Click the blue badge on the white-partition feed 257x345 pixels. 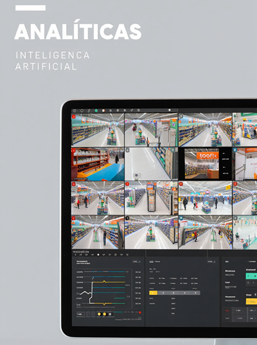(x=235, y=150)
